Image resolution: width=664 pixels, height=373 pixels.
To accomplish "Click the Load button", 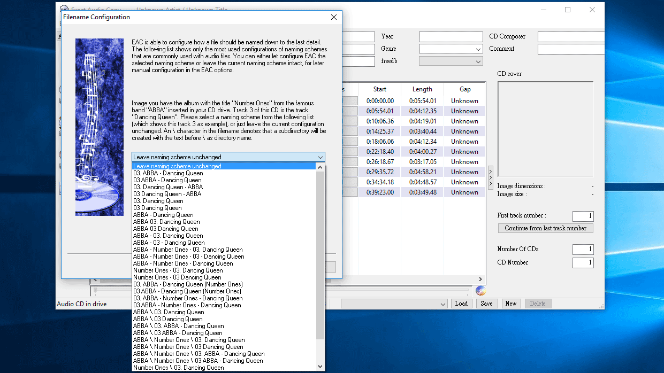I will coord(461,304).
